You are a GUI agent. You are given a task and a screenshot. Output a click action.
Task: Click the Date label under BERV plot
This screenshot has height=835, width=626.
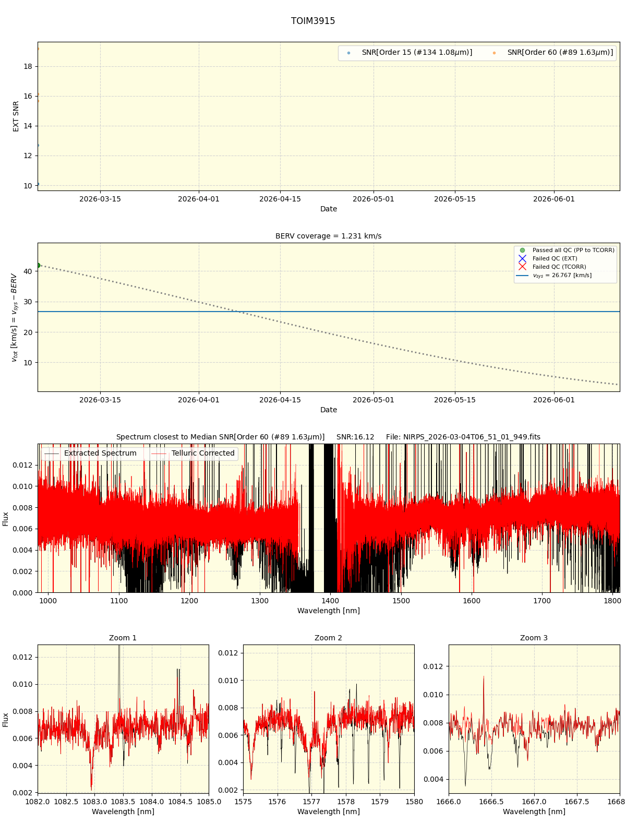pyautogui.click(x=329, y=410)
